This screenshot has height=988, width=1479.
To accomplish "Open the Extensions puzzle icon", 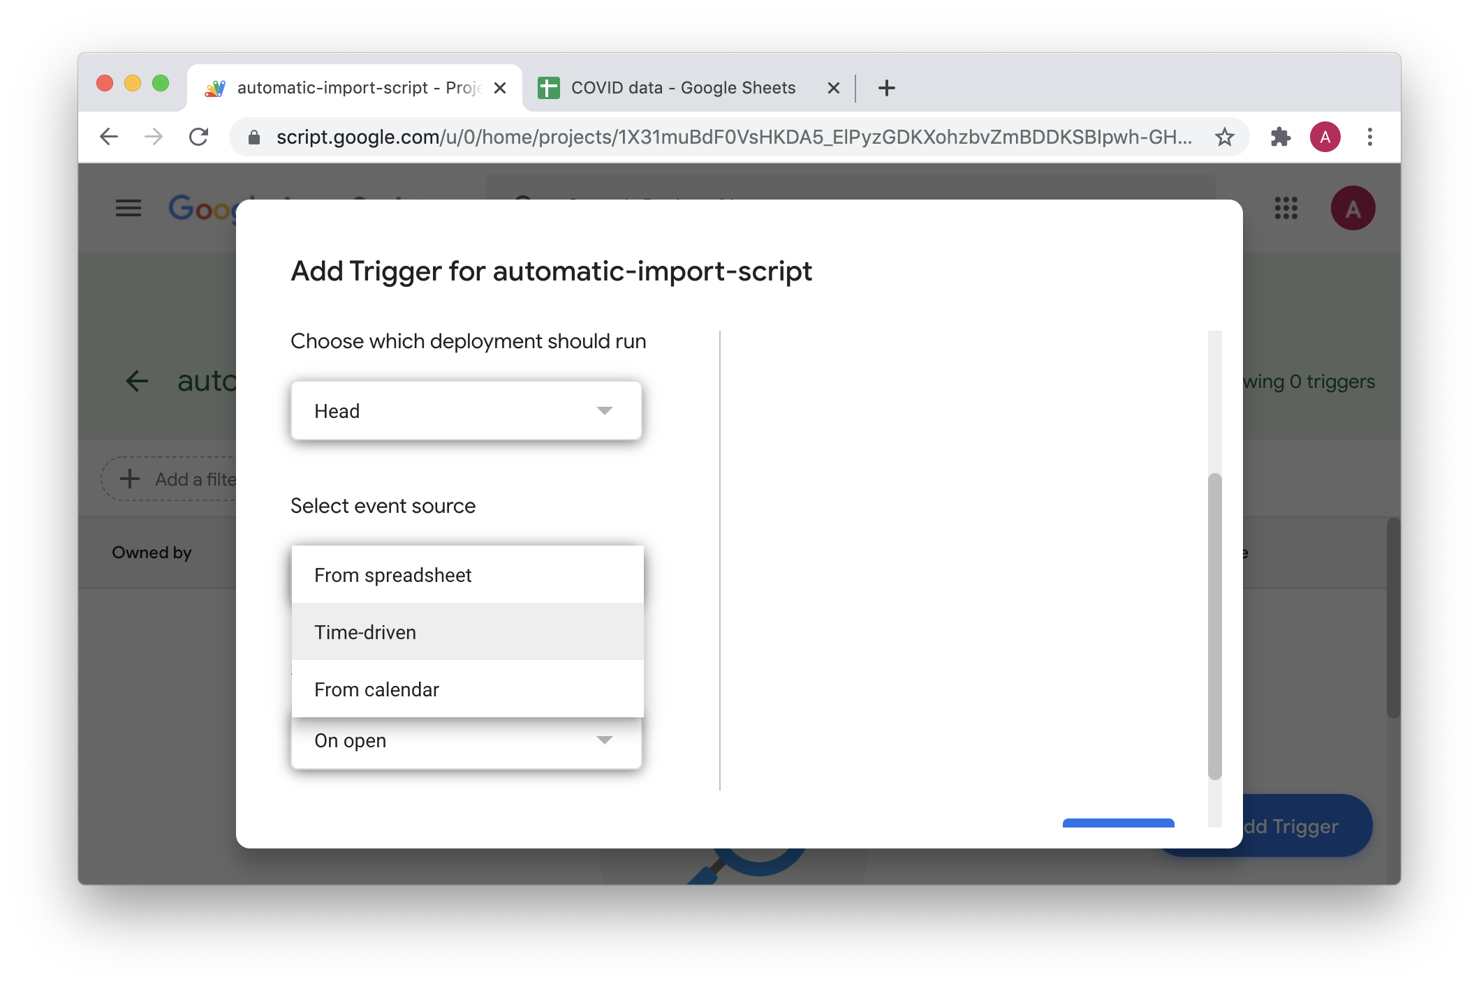I will [x=1280, y=137].
